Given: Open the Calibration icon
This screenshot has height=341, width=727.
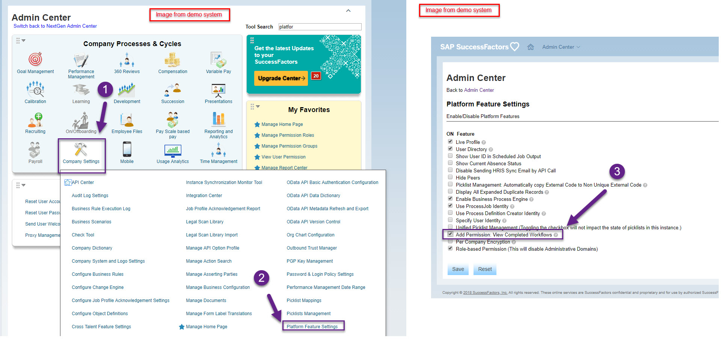Looking at the screenshot, I should pos(35,90).
